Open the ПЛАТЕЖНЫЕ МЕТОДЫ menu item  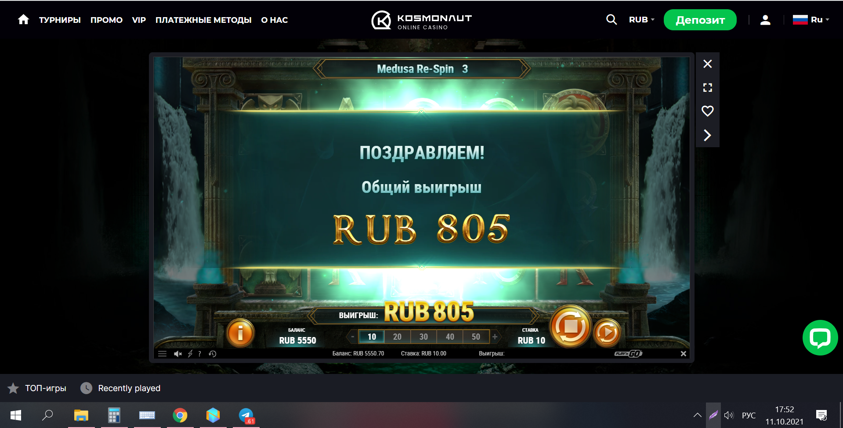click(203, 20)
